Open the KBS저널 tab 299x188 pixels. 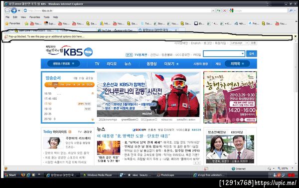click(x=237, y=132)
